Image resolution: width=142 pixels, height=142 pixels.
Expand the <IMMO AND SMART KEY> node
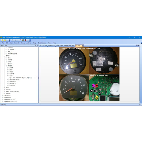pyautogui.click(x=5, y=92)
